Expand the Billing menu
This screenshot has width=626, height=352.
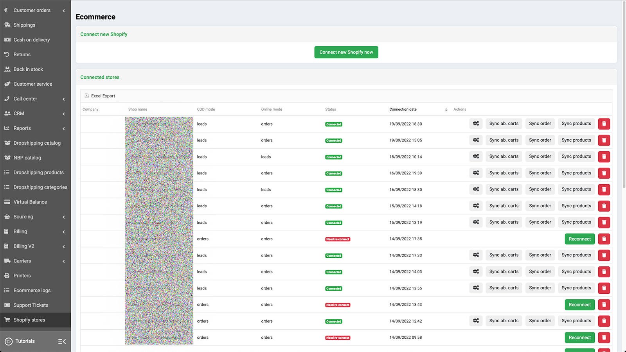click(x=63, y=231)
